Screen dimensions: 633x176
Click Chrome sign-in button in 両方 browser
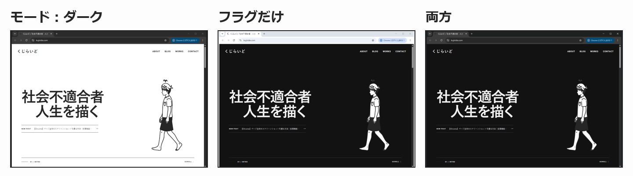(x=600, y=40)
